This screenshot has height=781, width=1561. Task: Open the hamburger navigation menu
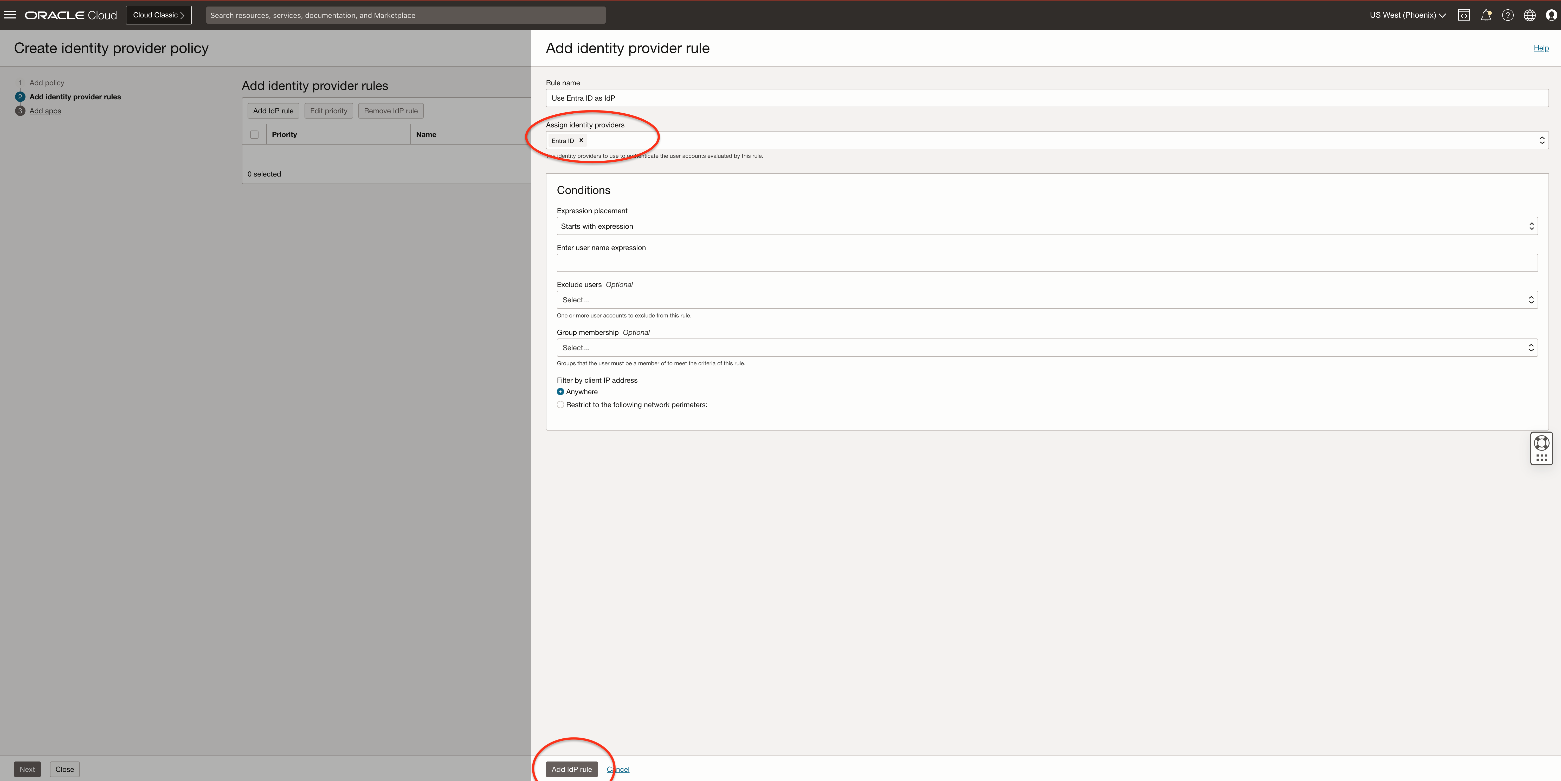tap(10, 15)
